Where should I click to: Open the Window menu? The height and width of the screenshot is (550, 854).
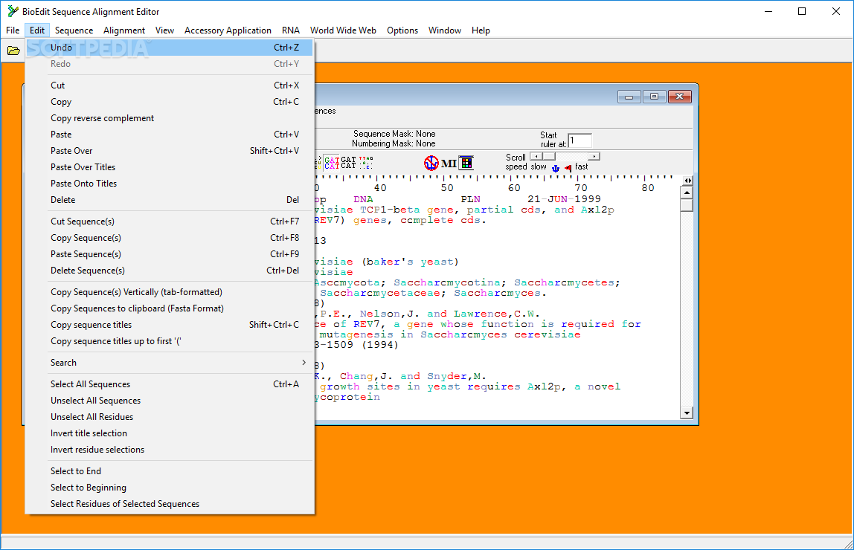coord(444,30)
